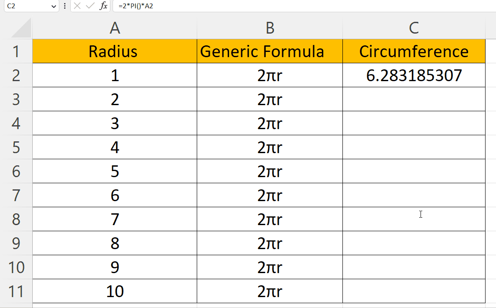496x308 pixels.
Task: Click the Generic Formula header cell
Action: pyautogui.click(x=270, y=51)
